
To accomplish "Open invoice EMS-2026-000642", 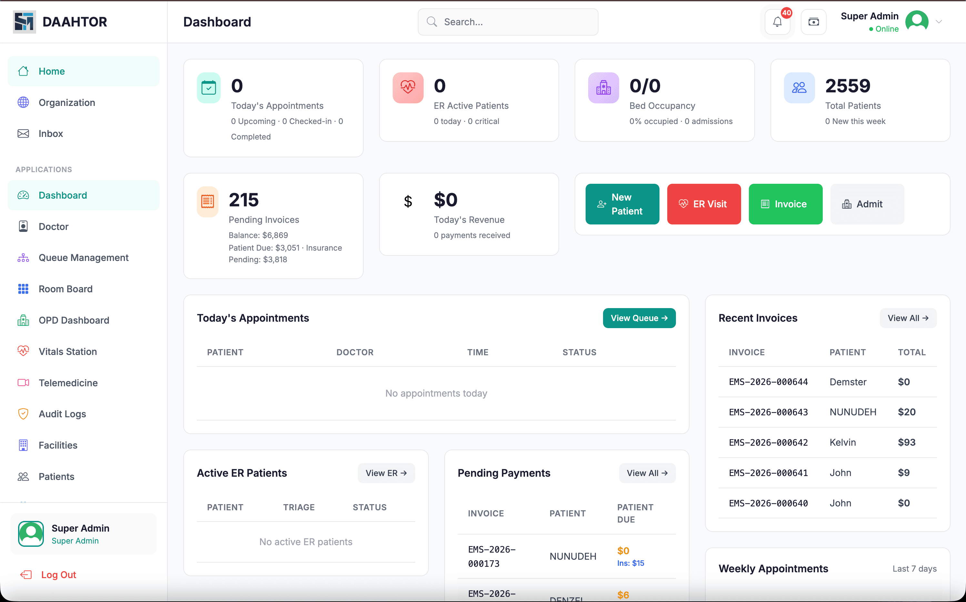I will pos(768,442).
